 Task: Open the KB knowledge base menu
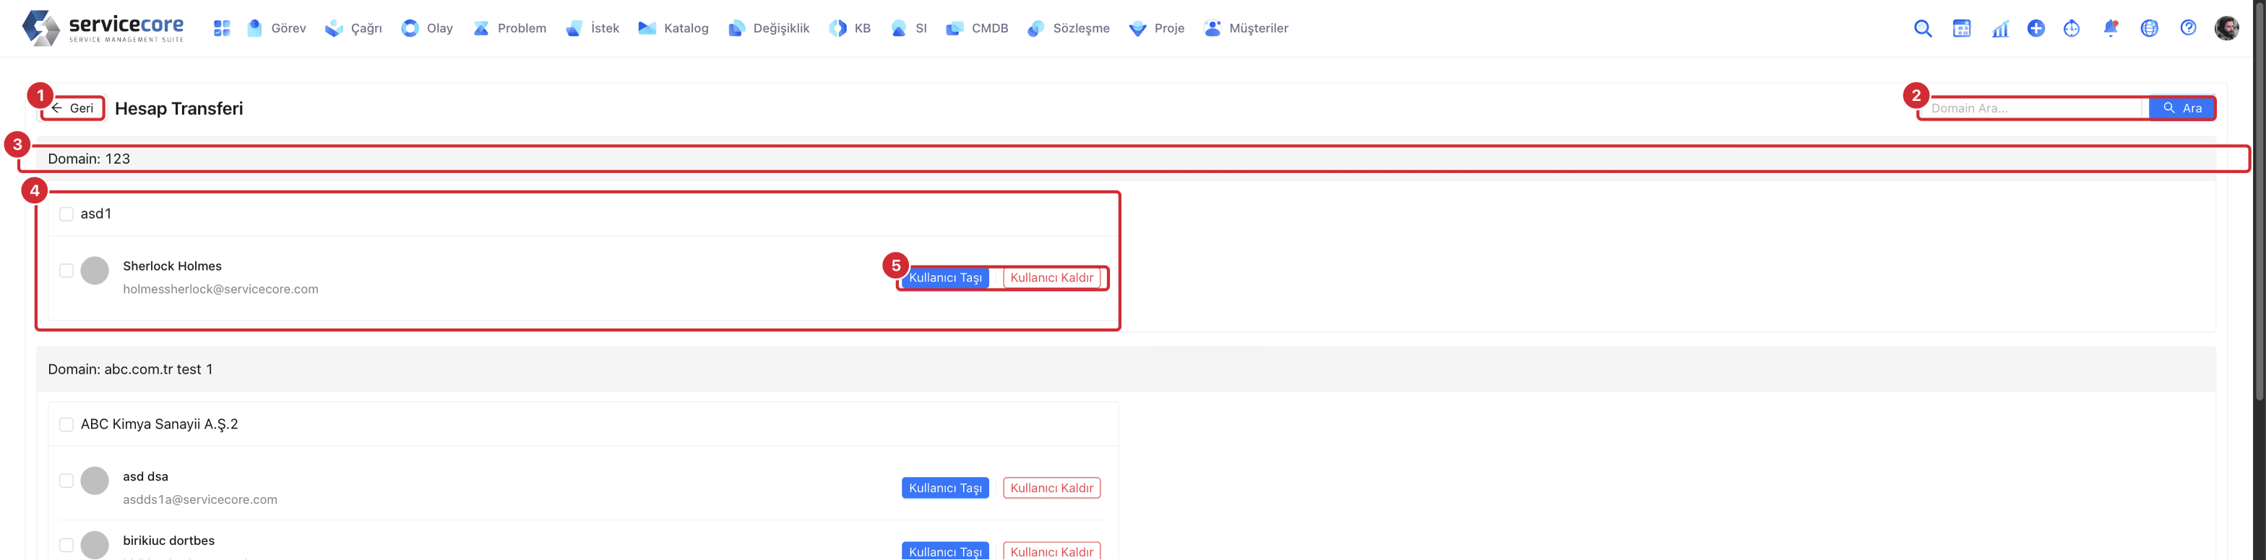click(x=850, y=28)
